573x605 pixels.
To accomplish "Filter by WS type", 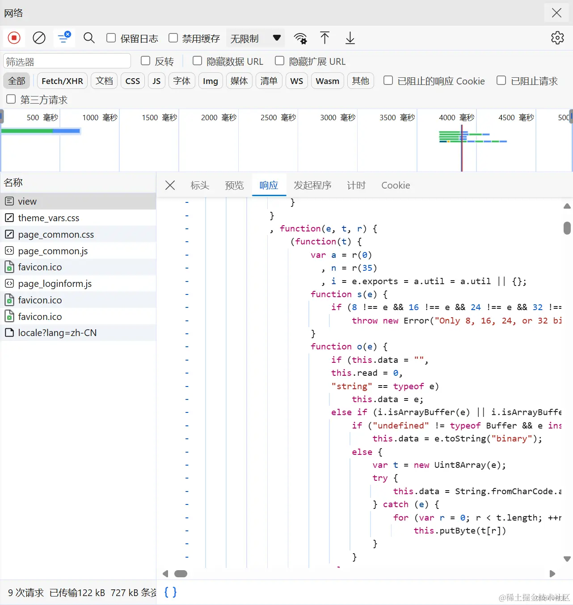I will [297, 81].
